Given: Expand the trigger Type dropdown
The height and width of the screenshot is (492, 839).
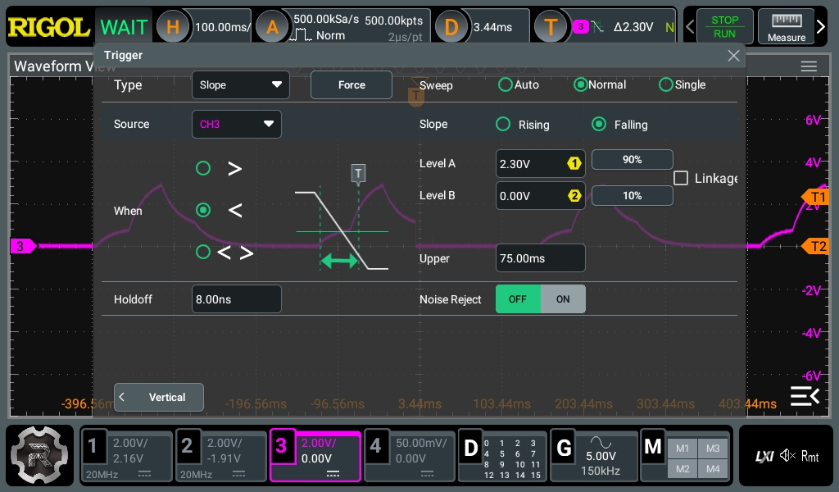Looking at the screenshot, I should [x=240, y=84].
